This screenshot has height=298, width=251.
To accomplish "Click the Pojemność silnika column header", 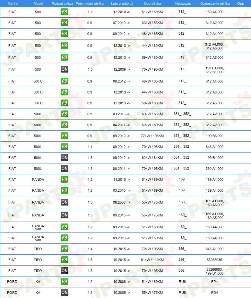I will pos(90,4).
